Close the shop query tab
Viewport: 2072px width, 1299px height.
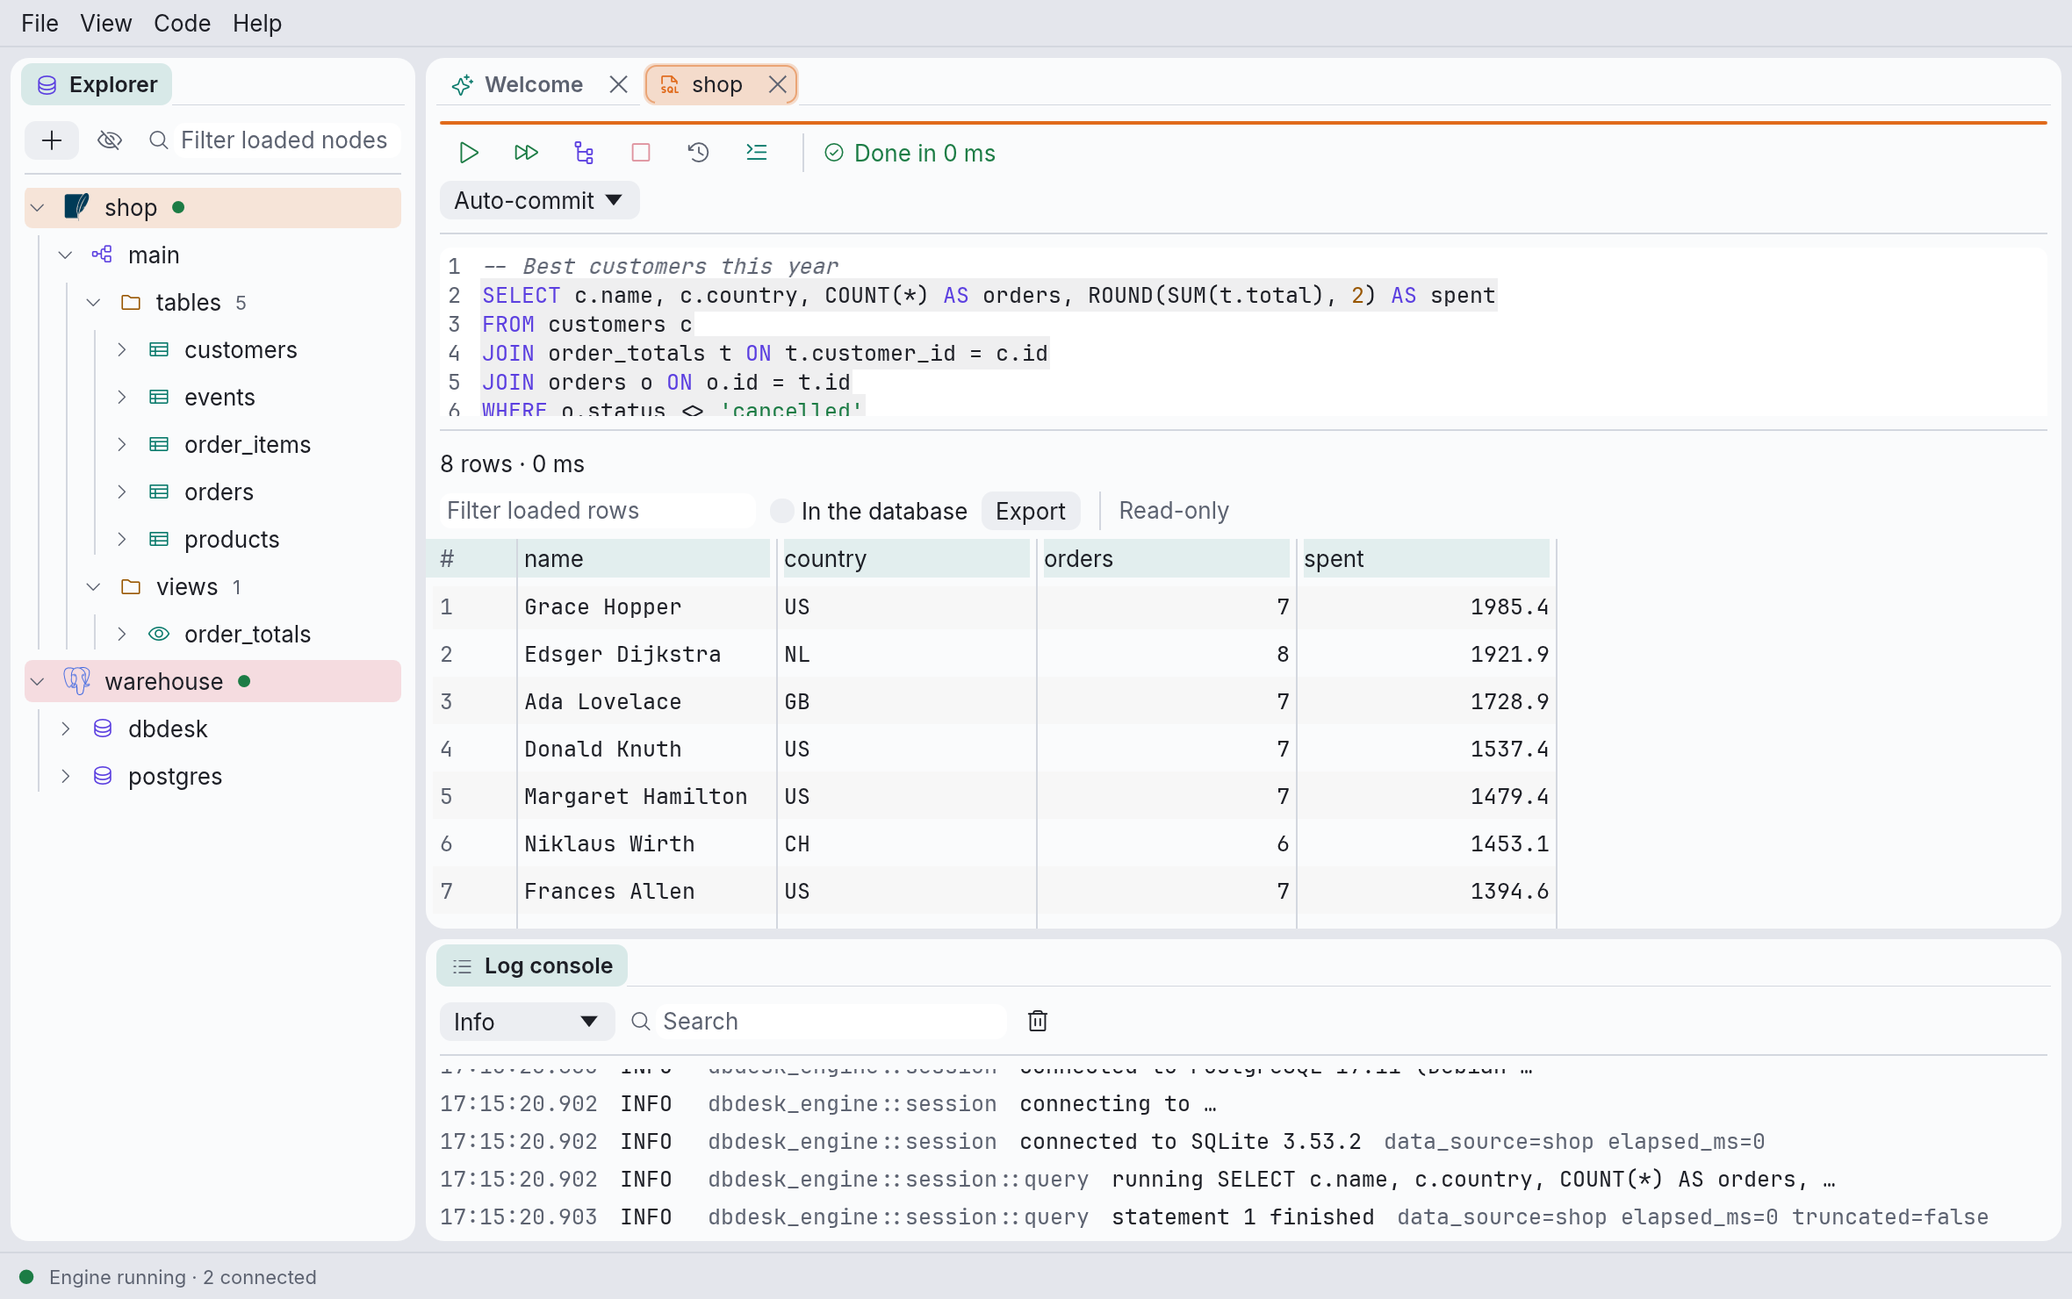tap(777, 84)
